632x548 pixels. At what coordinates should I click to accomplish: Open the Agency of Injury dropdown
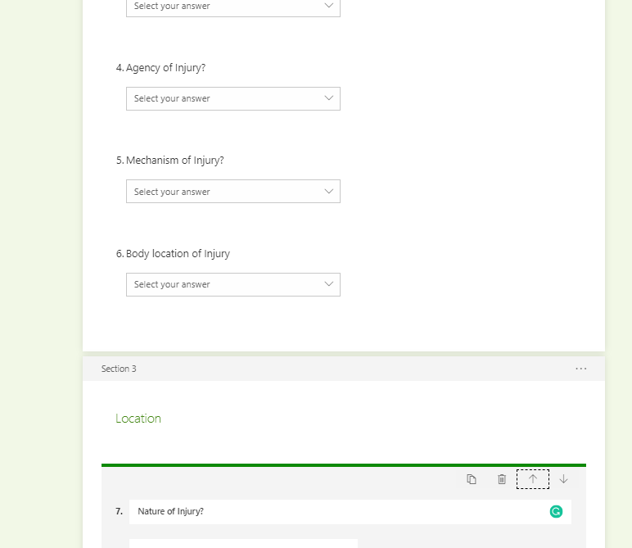coord(233,98)
